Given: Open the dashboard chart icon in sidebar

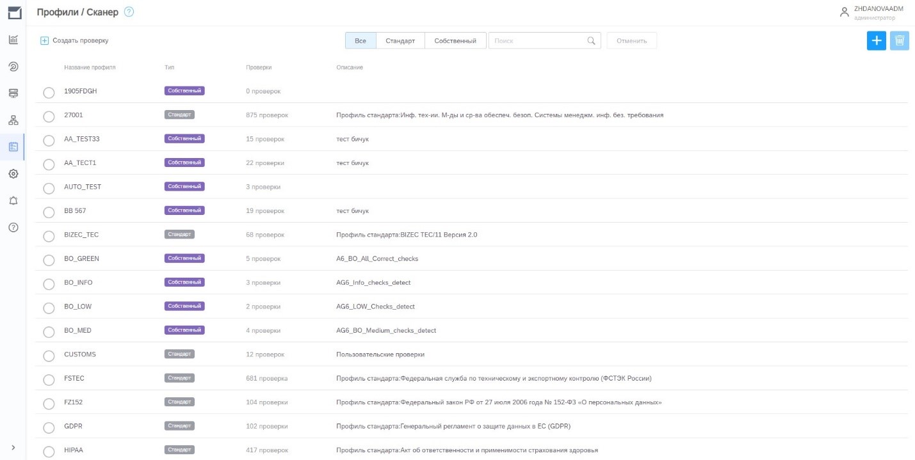Looking at the screenshot, I should (13, 40).
